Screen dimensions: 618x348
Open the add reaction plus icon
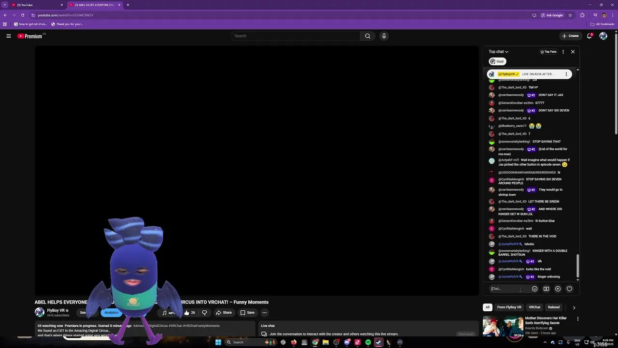[x=558, y=289]
